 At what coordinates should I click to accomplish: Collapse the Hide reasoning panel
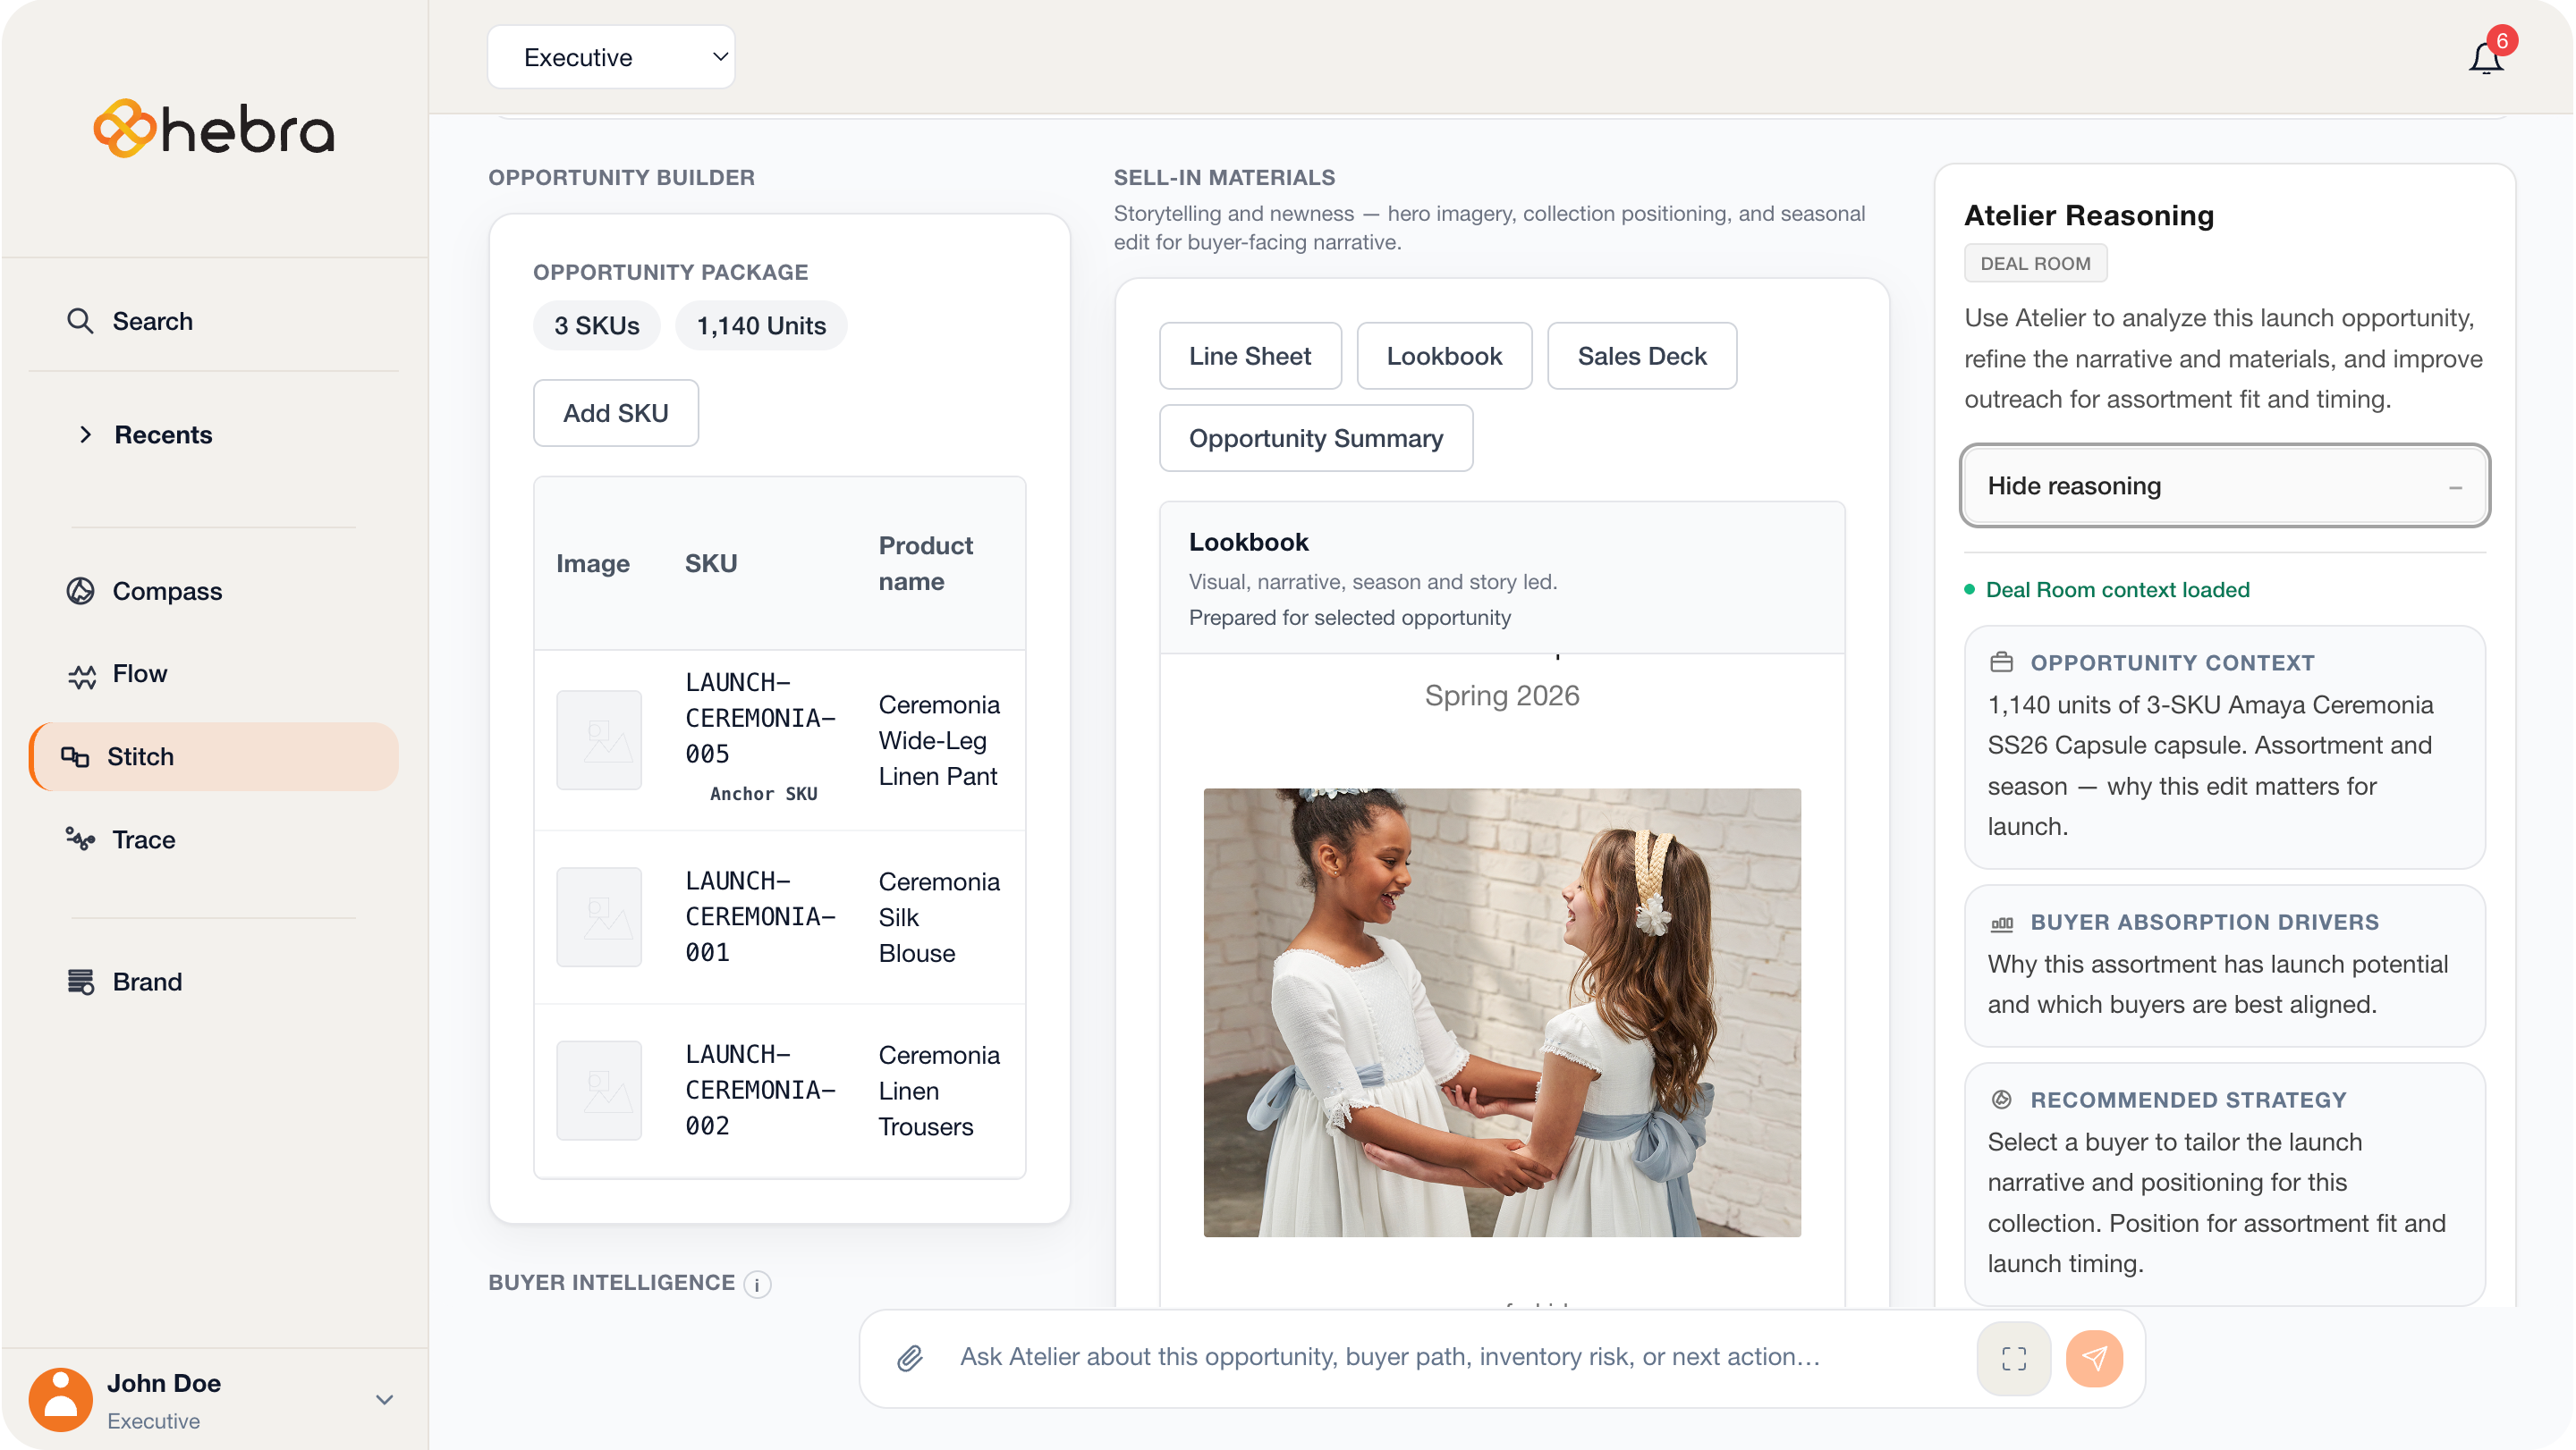coord(2224,486)
